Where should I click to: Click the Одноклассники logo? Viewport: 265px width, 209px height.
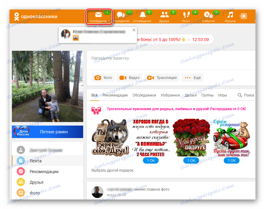[36, 16]
